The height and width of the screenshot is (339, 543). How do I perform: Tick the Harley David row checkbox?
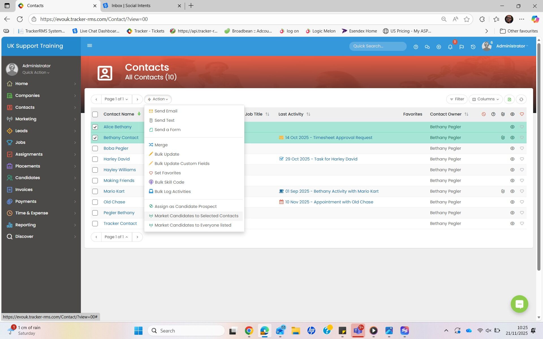(x=95, y=159)
